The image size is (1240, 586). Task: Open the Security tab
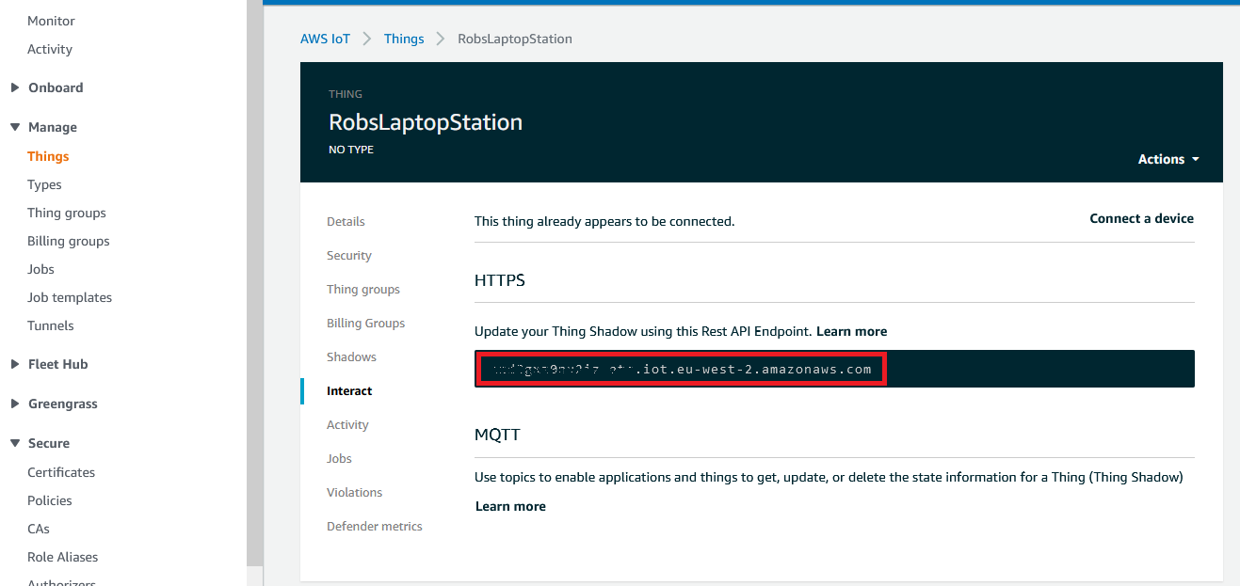click(349, 255)
